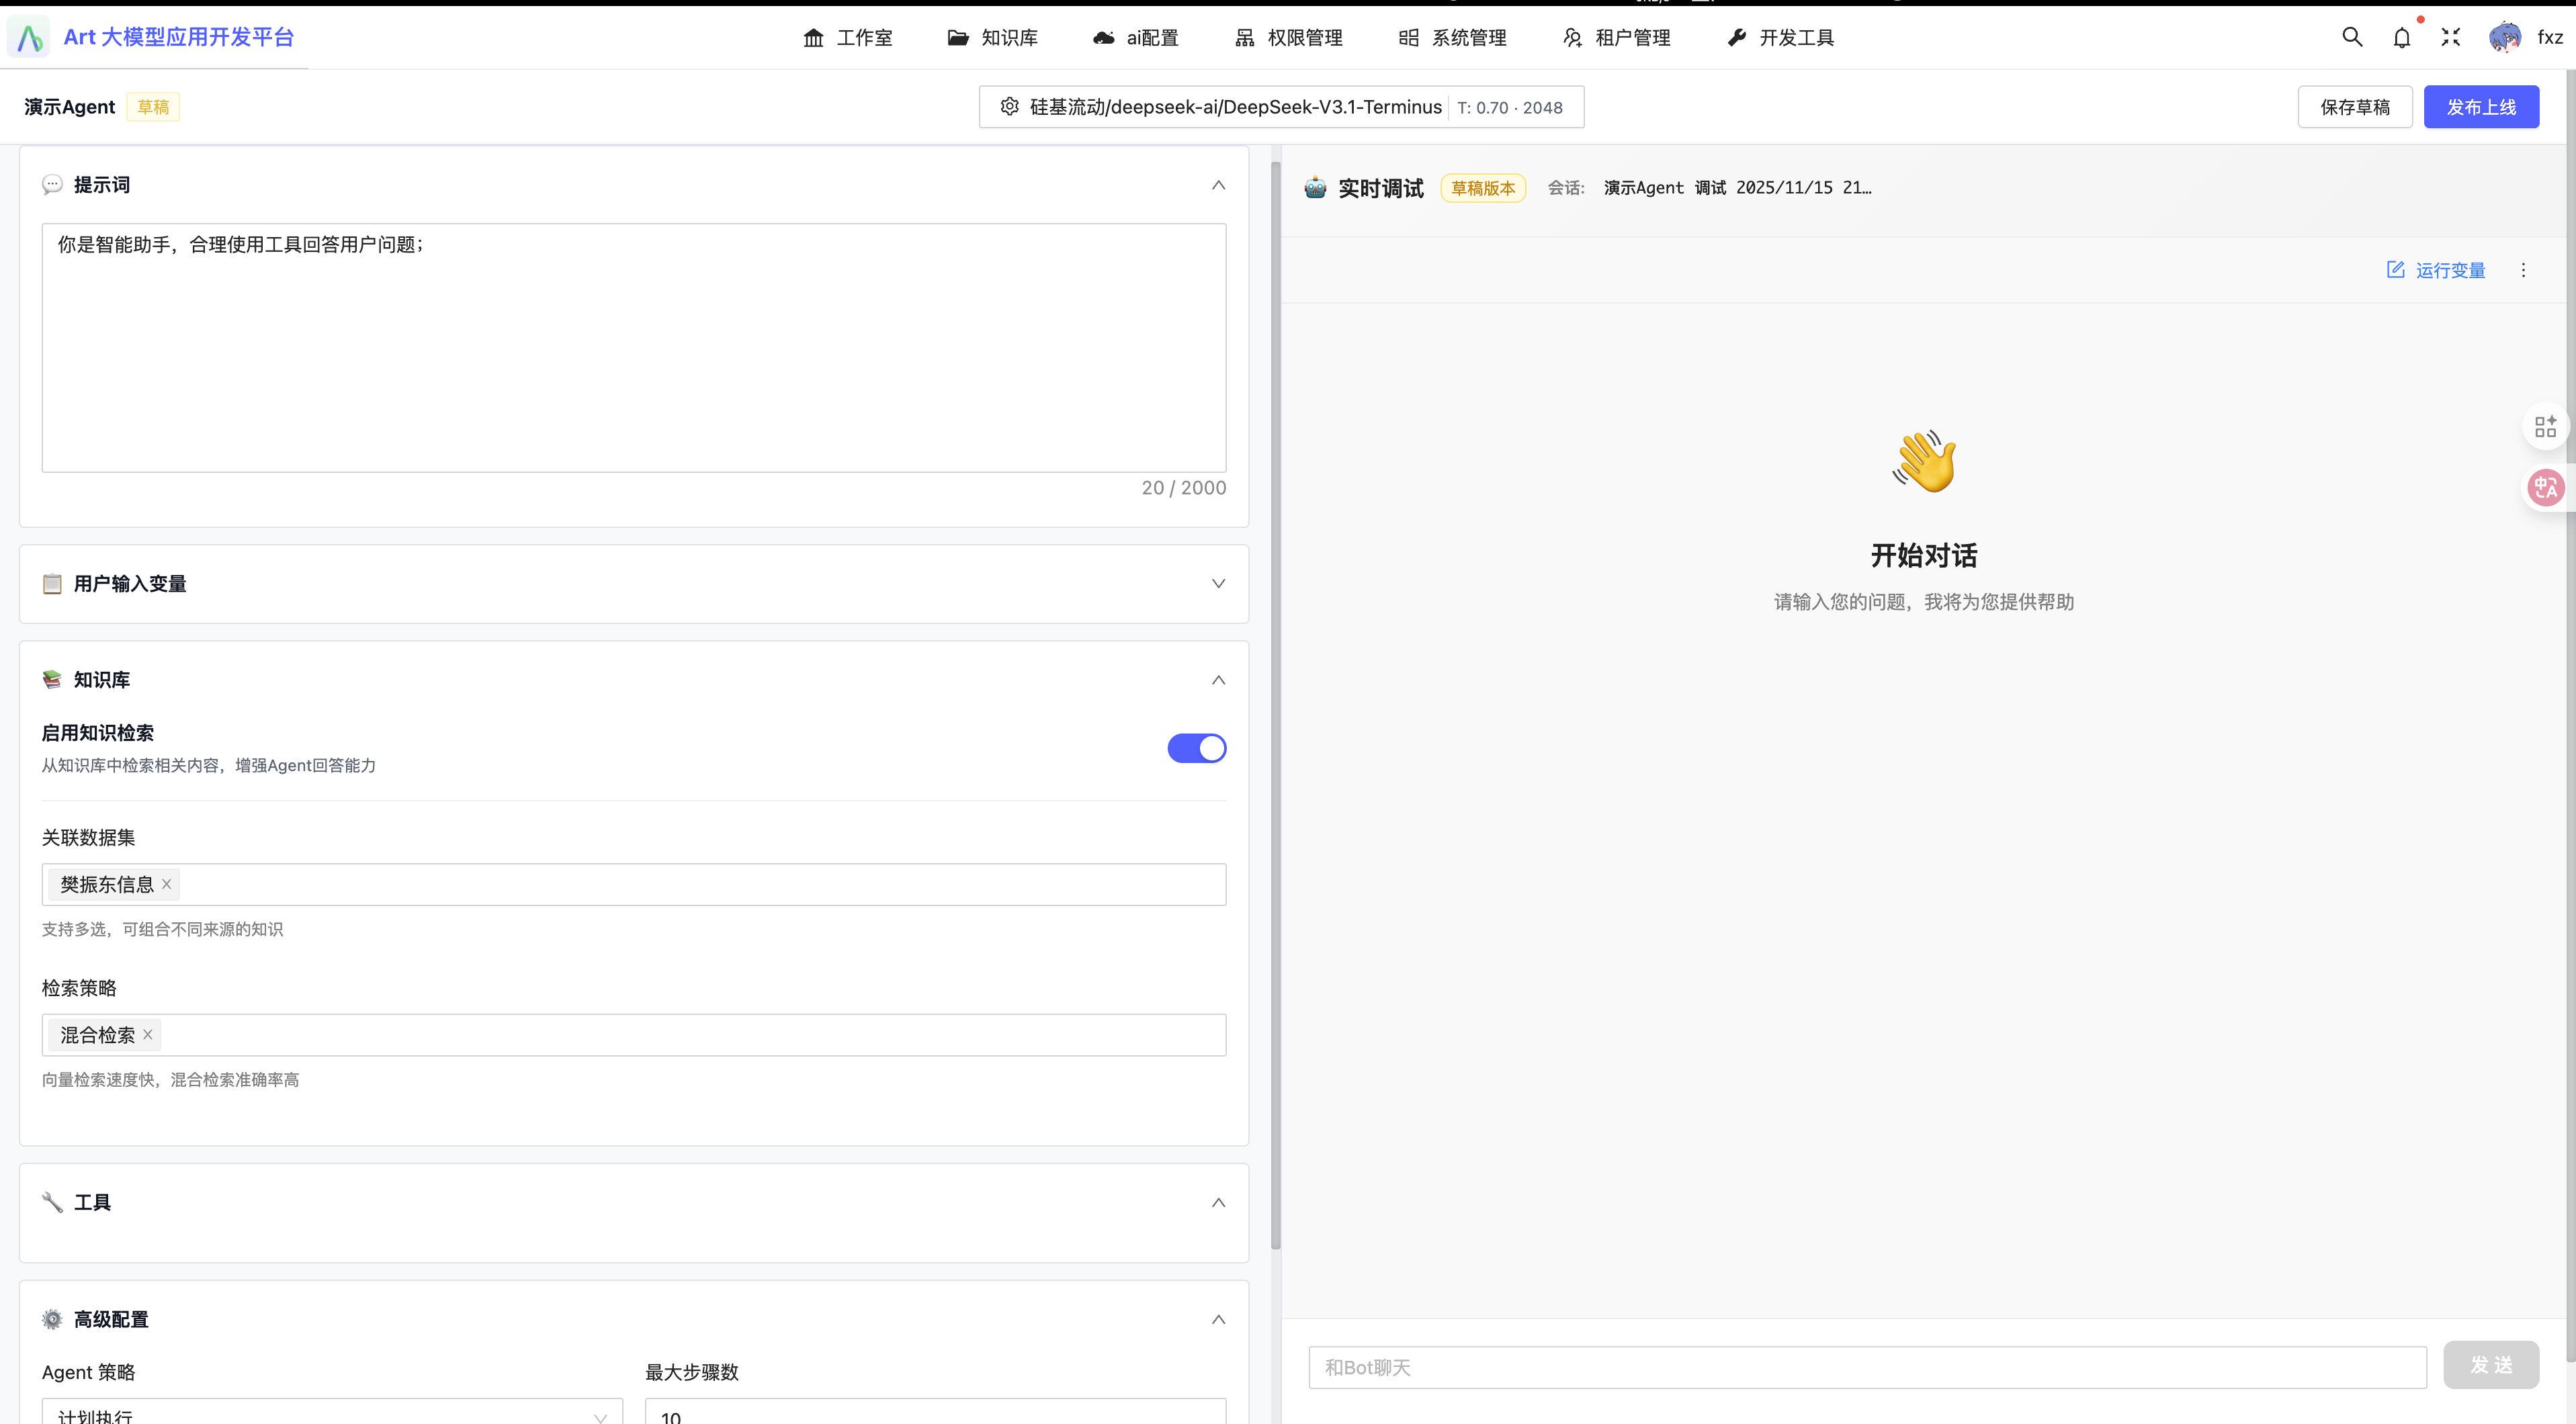Expand the 用户输入变量 section
This screenshot has width=2576, height=1424.
click(1218, 584)
